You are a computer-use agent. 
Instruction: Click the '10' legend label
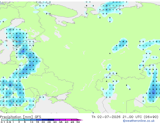tap(32, 122)
